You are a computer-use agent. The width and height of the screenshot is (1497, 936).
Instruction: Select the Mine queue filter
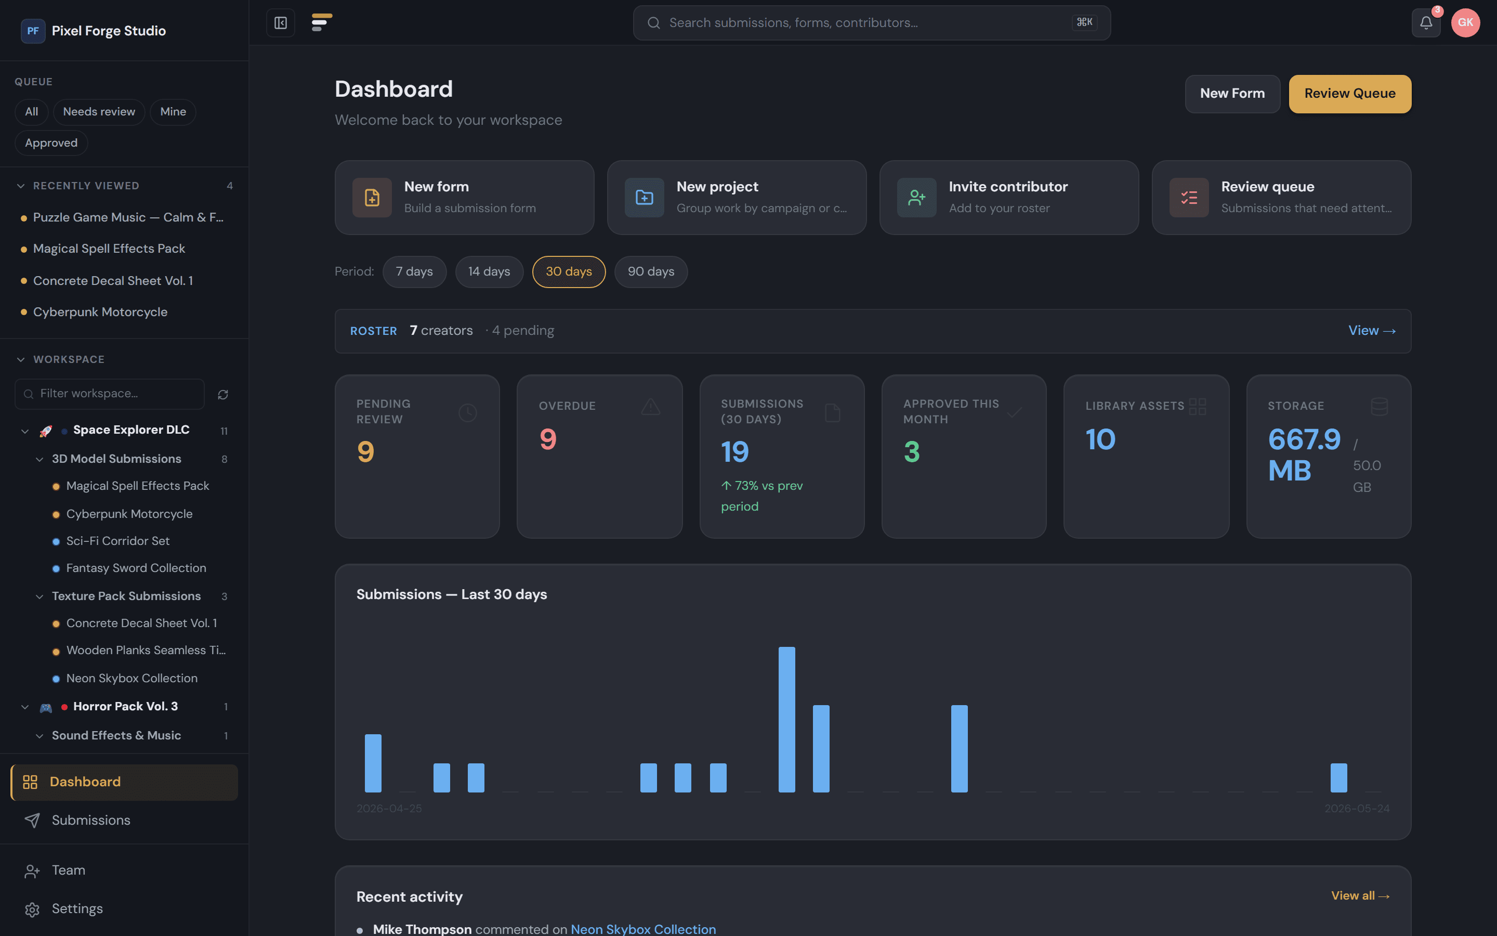point(173,112)
